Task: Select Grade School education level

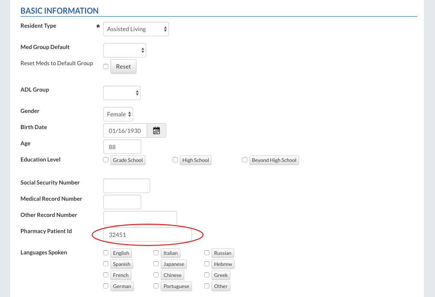Action: tap(106, 160)
